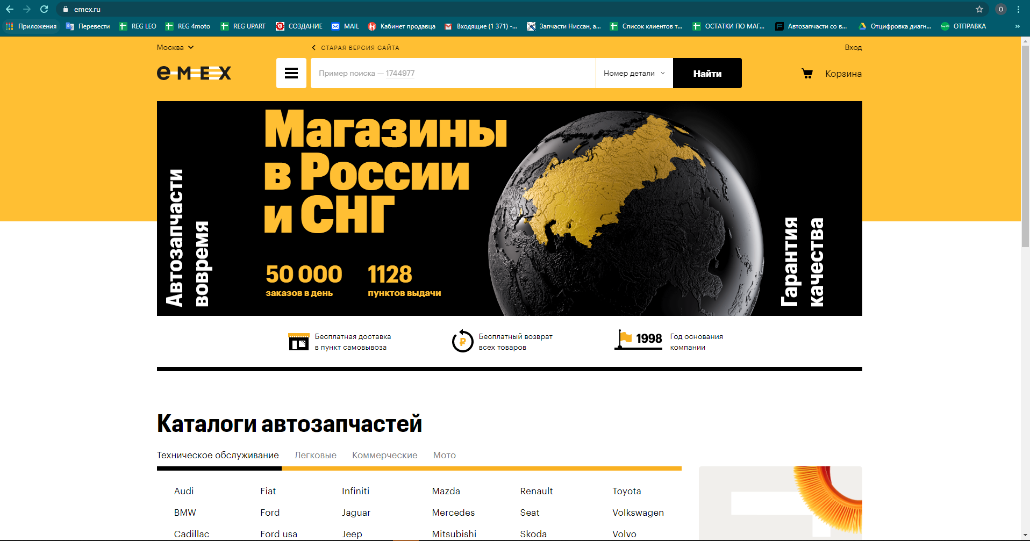Reload the page with the refresh icon

(x=44, y=9)
